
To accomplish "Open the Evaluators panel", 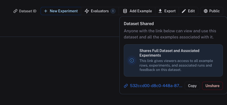I will click(x=100, y=11).
